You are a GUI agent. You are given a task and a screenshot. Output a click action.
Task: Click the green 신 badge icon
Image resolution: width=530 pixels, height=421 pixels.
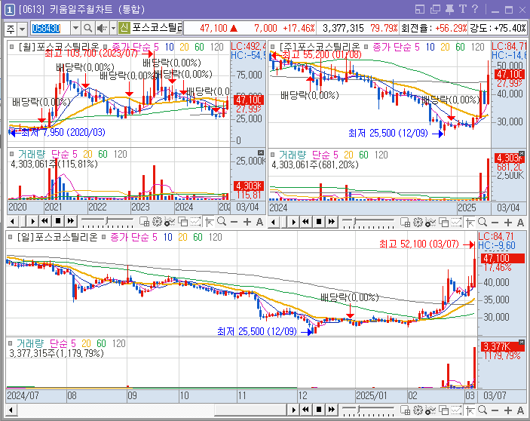(x=124, y=28)
